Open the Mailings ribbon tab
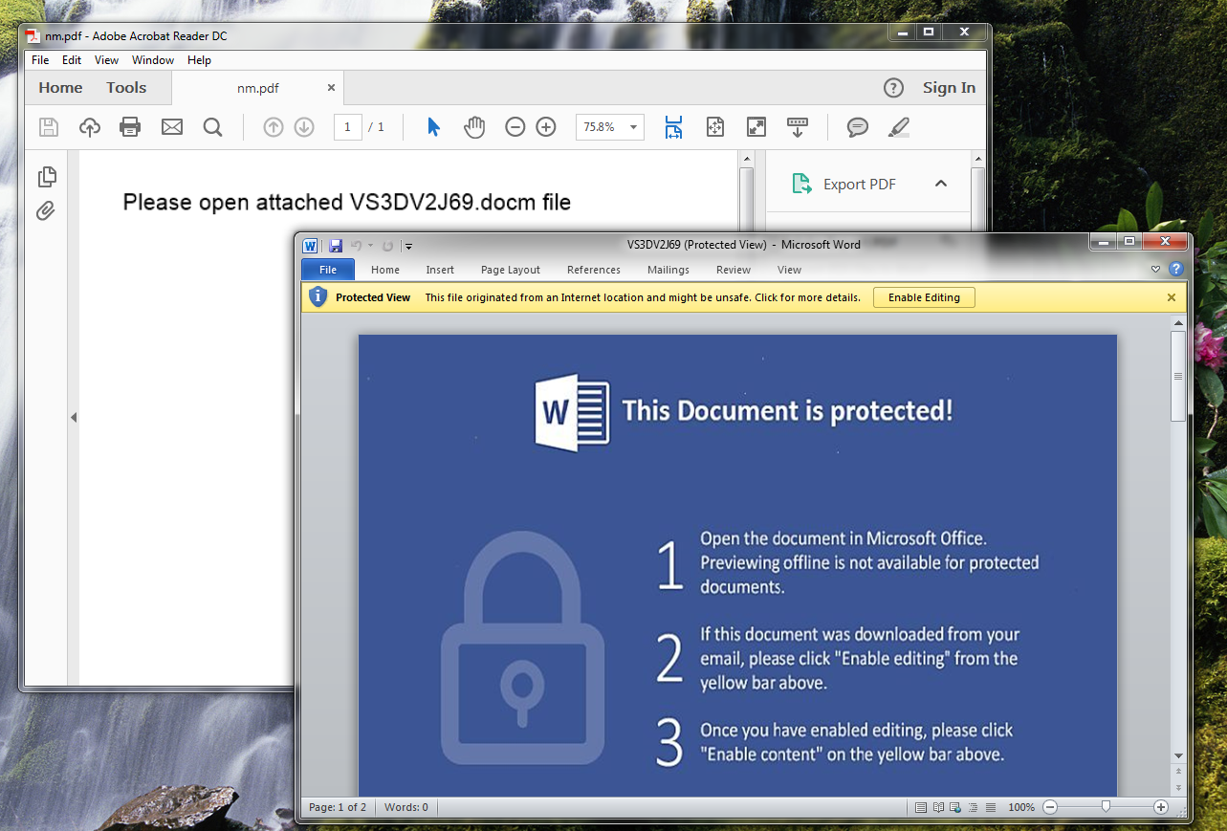Viewport: 1227px width, 831px height. [668, 270]
